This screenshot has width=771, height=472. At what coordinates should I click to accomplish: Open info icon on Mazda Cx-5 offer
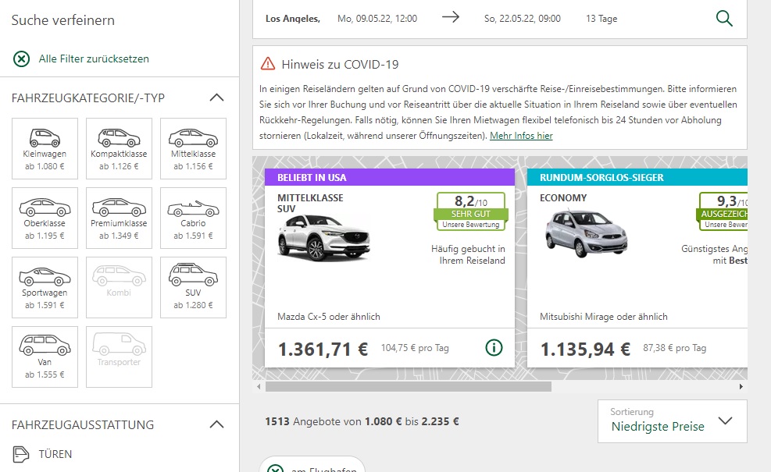pyautogui.click(x=494, y=348)
